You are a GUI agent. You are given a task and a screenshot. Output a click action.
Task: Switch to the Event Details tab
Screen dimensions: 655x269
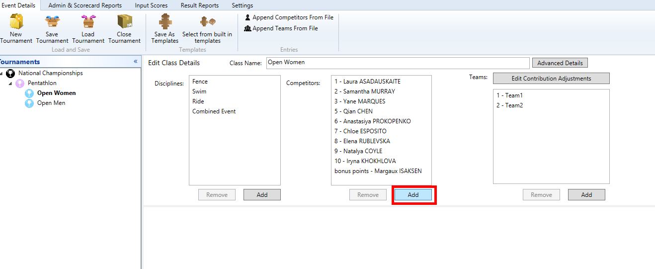pos(18,5)
